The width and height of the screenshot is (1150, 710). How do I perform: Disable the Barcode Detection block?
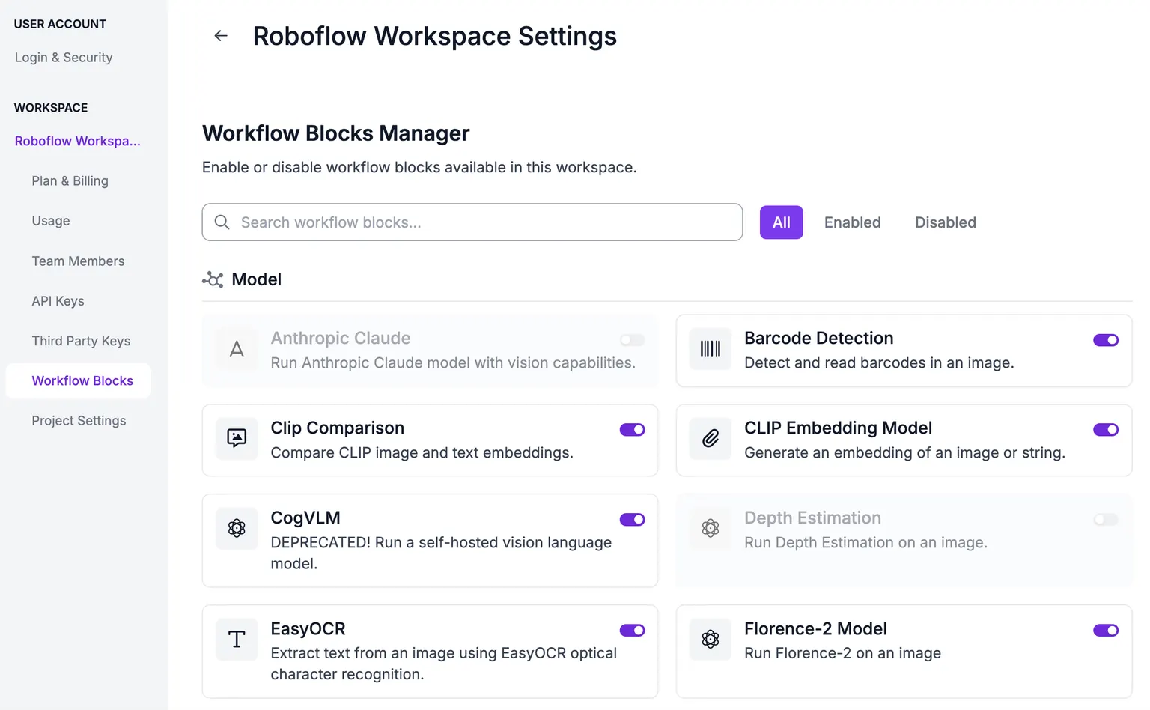click(1106, 340)
